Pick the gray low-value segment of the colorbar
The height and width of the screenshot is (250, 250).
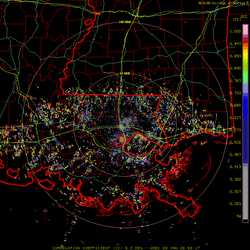pos(245,193)
